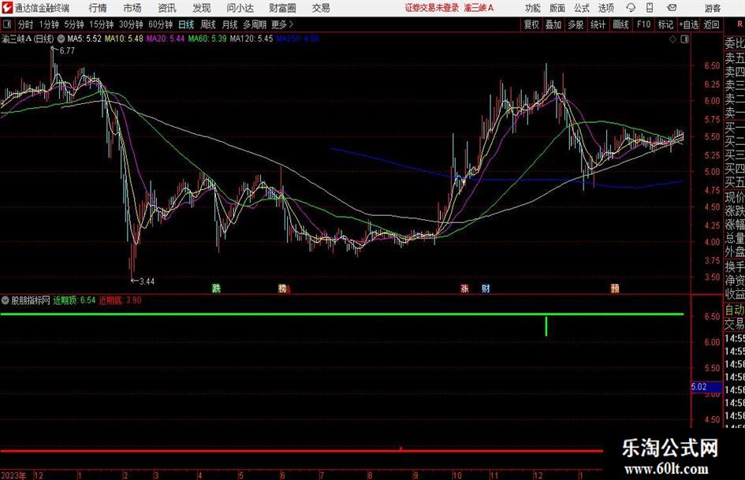The width and height of the screenshot is (745, 480).
Task: Click the red 涨 event marker
Action: pos(464,288)
